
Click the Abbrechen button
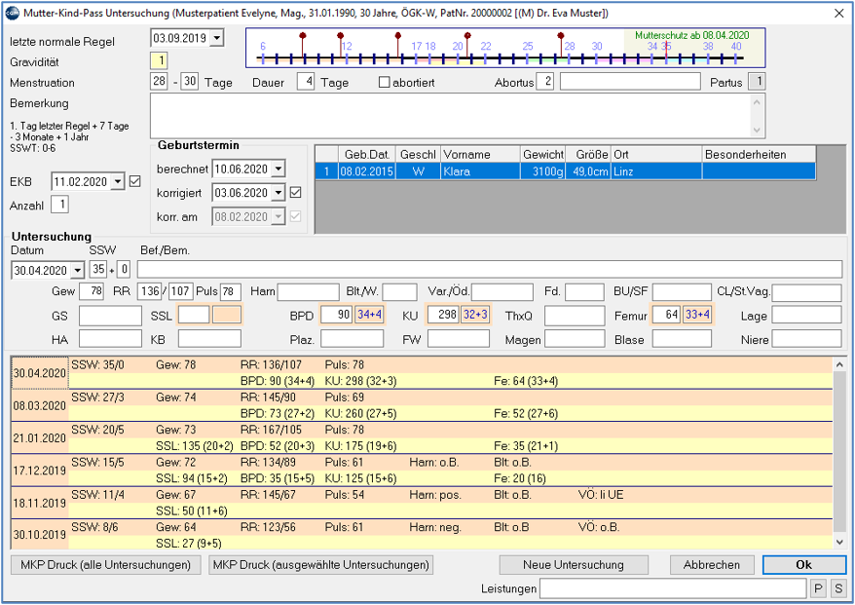[x=712, y=565]
